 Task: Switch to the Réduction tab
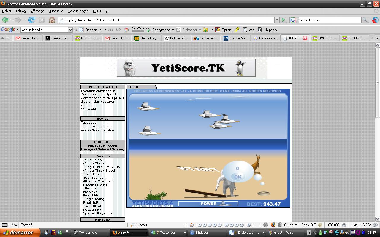click(x=146, y=38)
